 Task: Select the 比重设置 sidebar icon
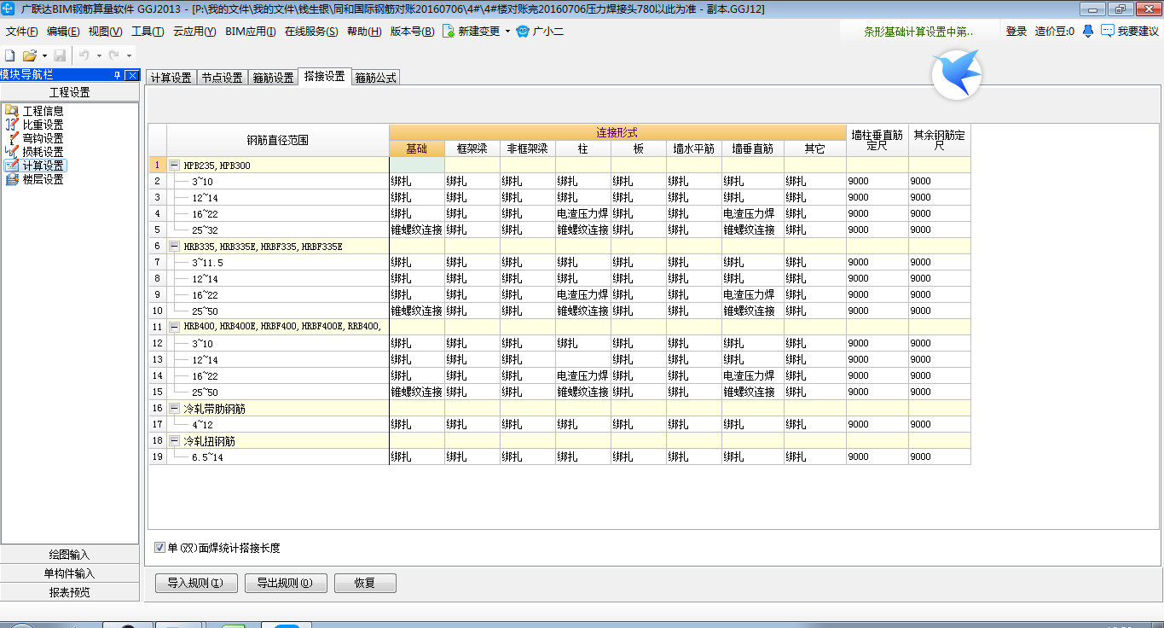tap(11, 125)
